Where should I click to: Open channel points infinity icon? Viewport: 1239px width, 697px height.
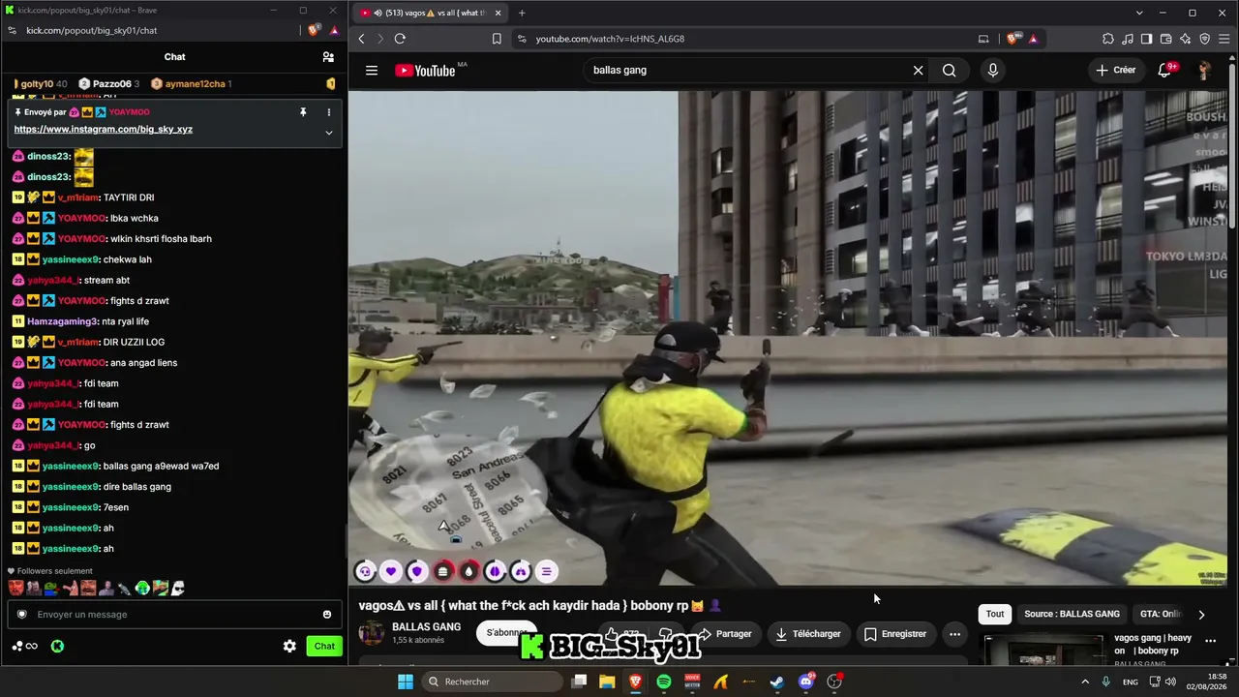pos(25,646)
